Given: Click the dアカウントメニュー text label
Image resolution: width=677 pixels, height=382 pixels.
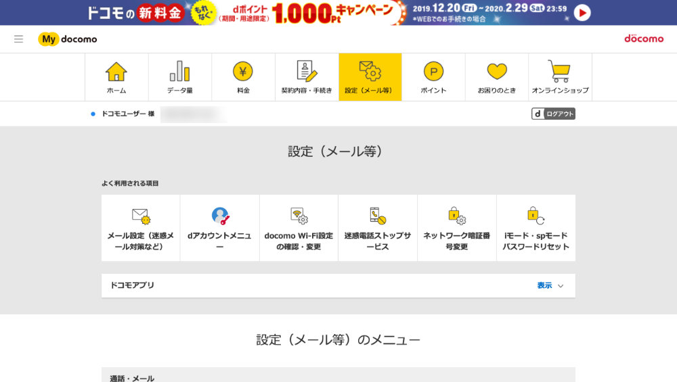Looking at the screenshot, I should [220, 241].
